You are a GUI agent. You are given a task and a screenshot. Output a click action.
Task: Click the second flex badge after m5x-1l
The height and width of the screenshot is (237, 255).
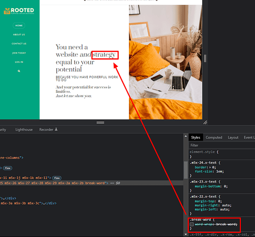tap(57, 178)
